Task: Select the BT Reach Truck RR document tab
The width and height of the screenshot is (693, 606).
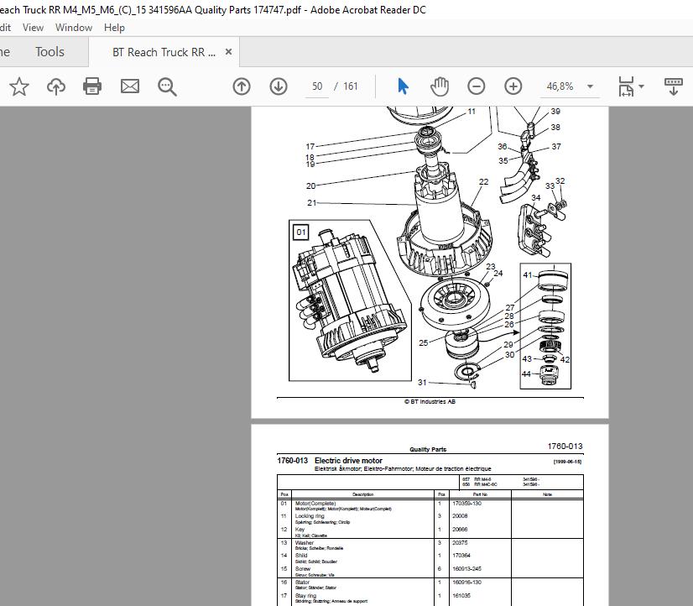Action: [x=164, y=52]
